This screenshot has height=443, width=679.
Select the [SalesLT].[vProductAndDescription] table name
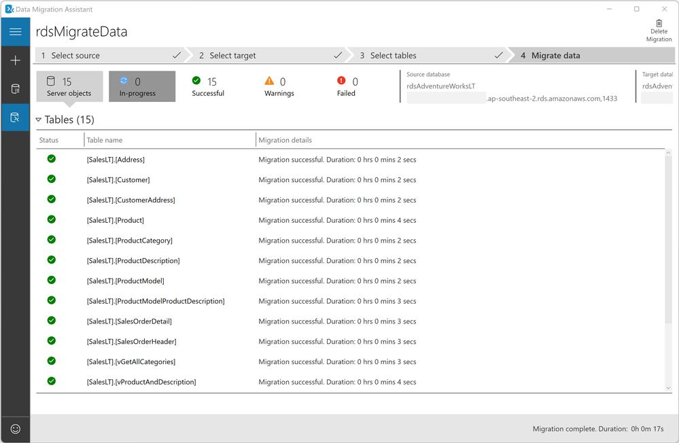point(141,382)
